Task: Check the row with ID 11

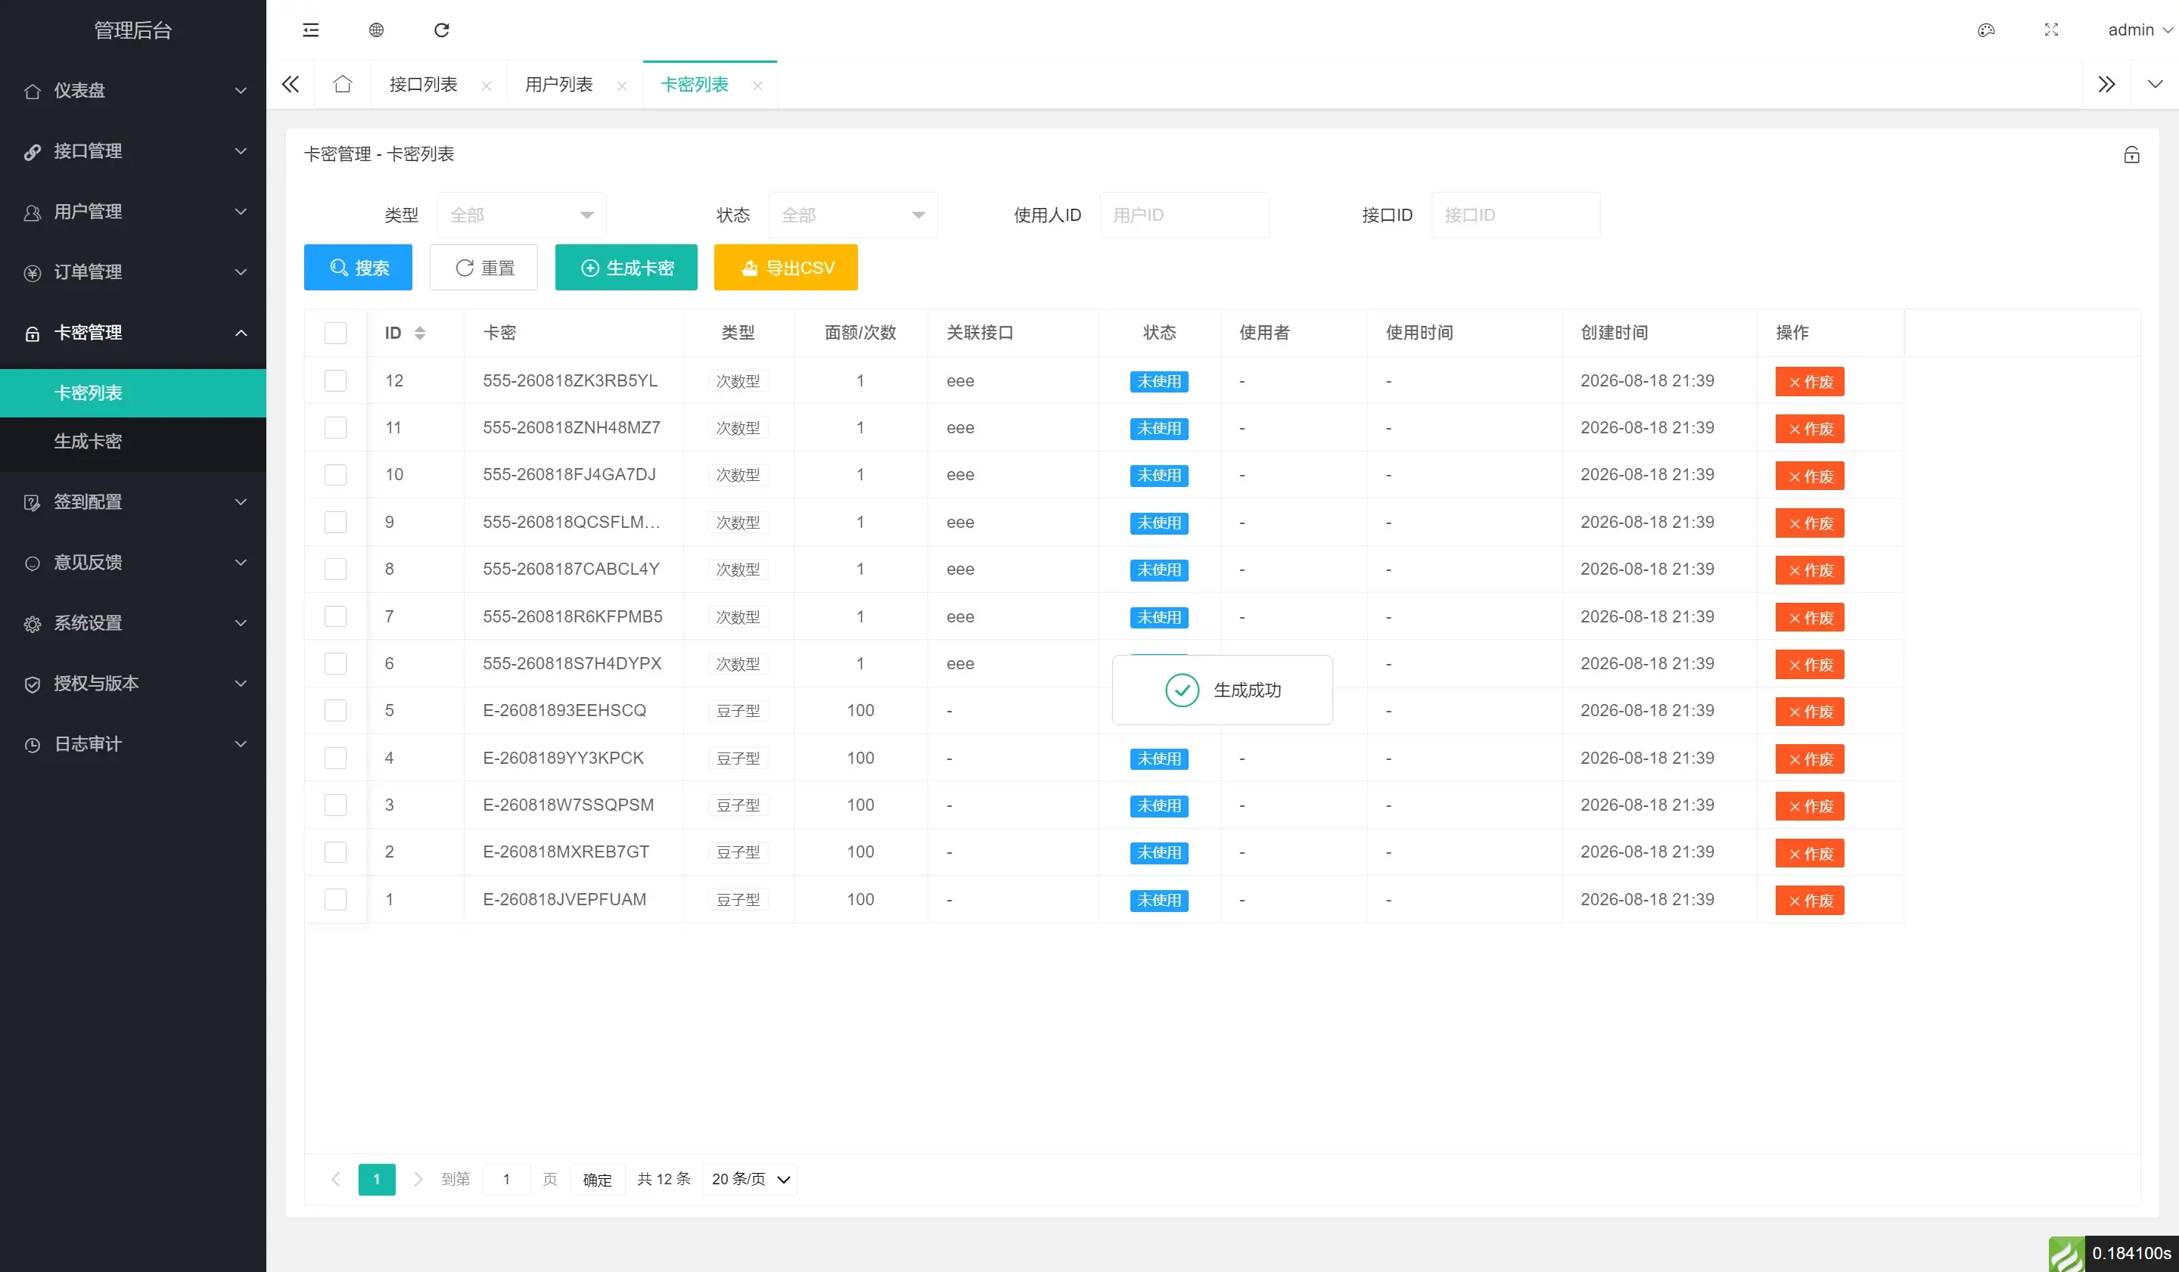Action: pos(335,428)
